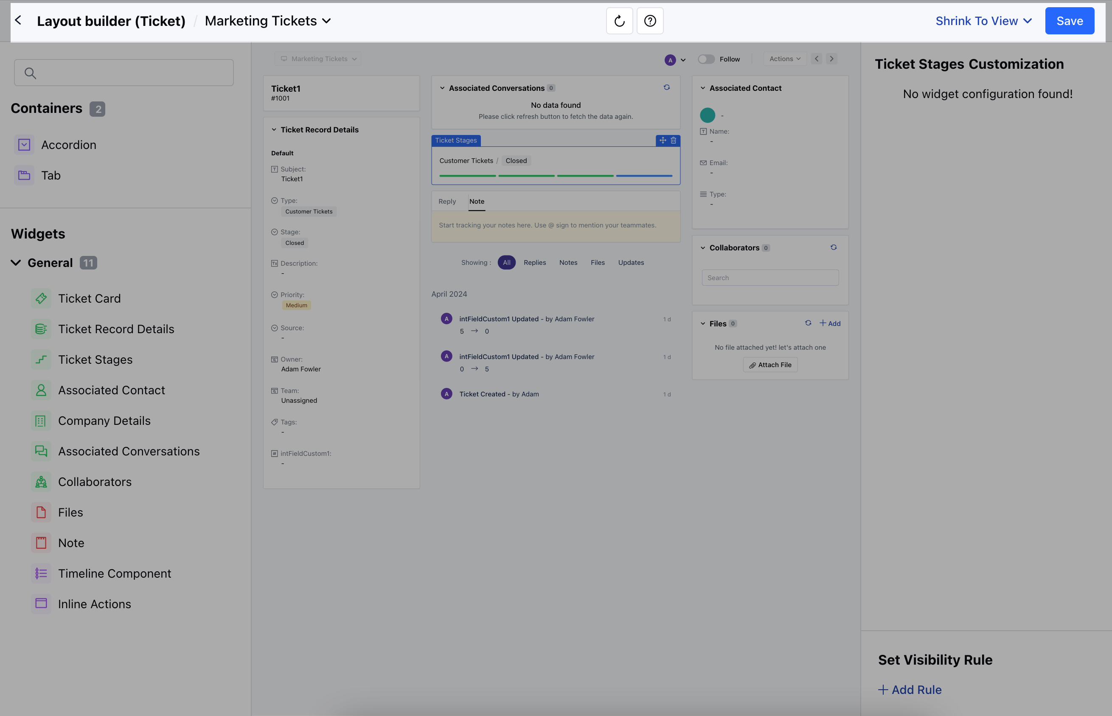Screen dimensions: 1112x716
Task: Open the Shrink To View dropdown
Action: click(x=984, y=21)
